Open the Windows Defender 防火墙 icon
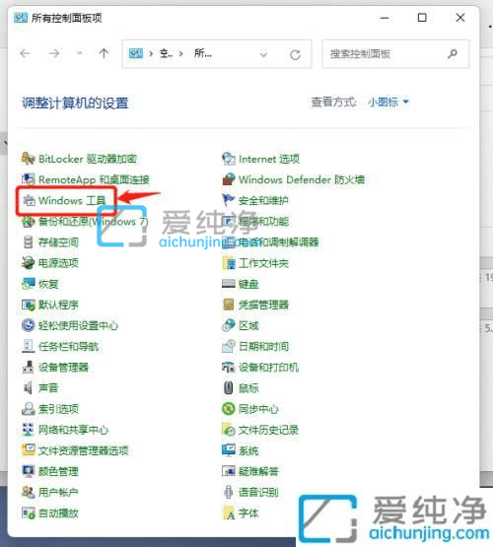Screen dimensions: 493x547 coord(229,179)
